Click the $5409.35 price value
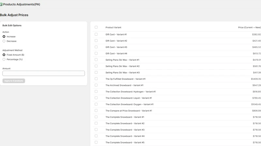Viewport: 261px width, 146px height. pyautogui.click(x=256, y=79)
